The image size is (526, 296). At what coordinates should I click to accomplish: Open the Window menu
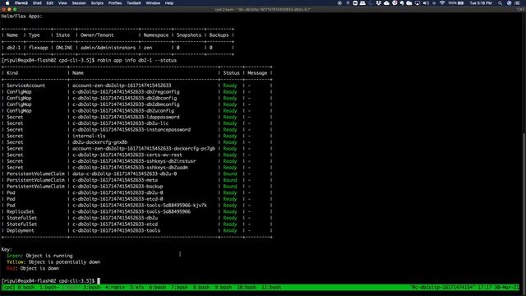pyautogui.click(x=153, y=3)
